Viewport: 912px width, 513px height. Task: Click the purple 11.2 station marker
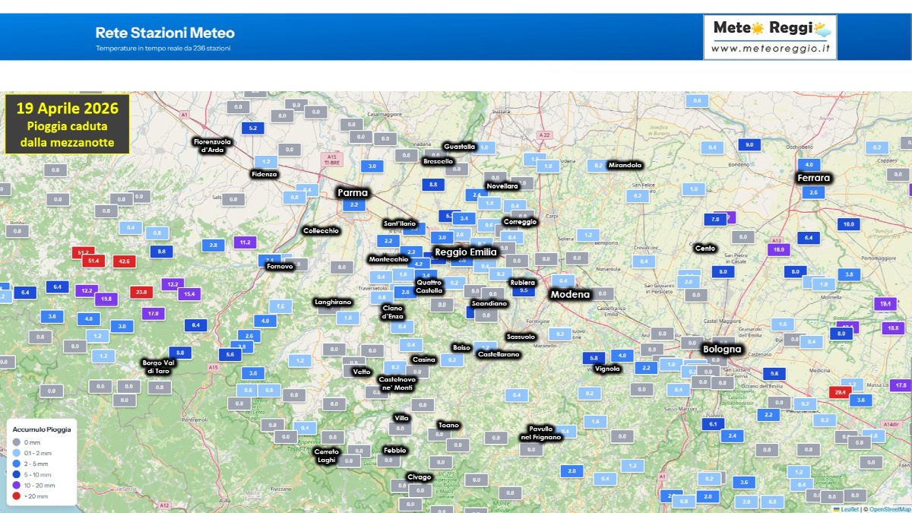tap(245, 242)
